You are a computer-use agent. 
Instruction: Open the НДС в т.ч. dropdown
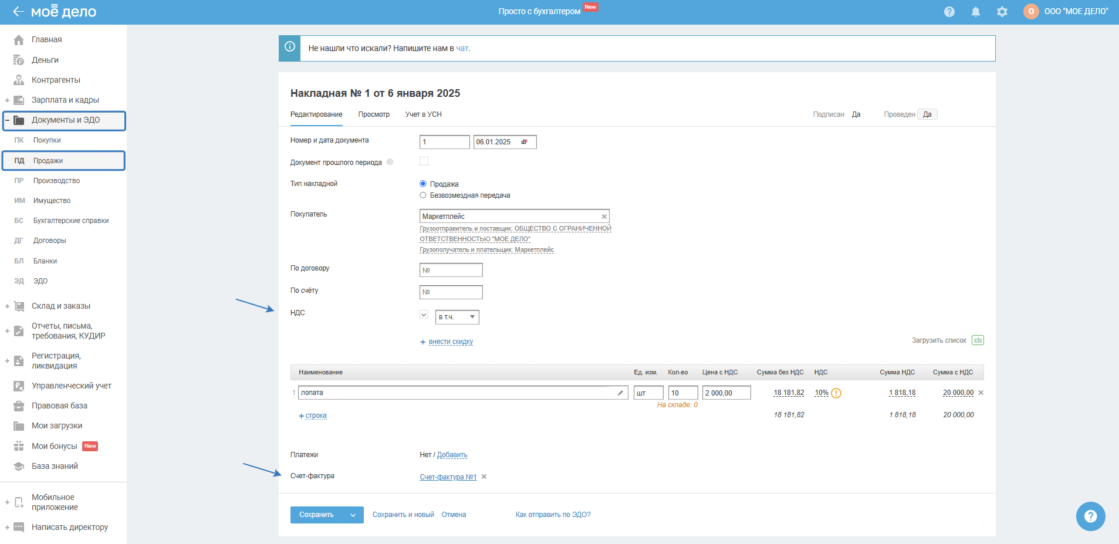[457, 317]
